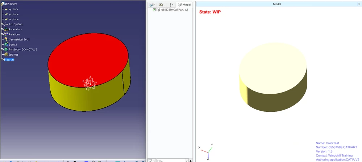The height and width of the screenshot is (162, 362).
Task: Open the filter funnel dropdown
Action: click(152, 161)
